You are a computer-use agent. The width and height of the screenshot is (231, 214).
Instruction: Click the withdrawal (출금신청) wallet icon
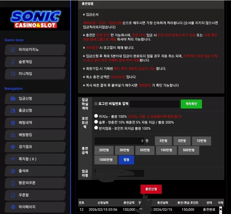pos(13,111)
